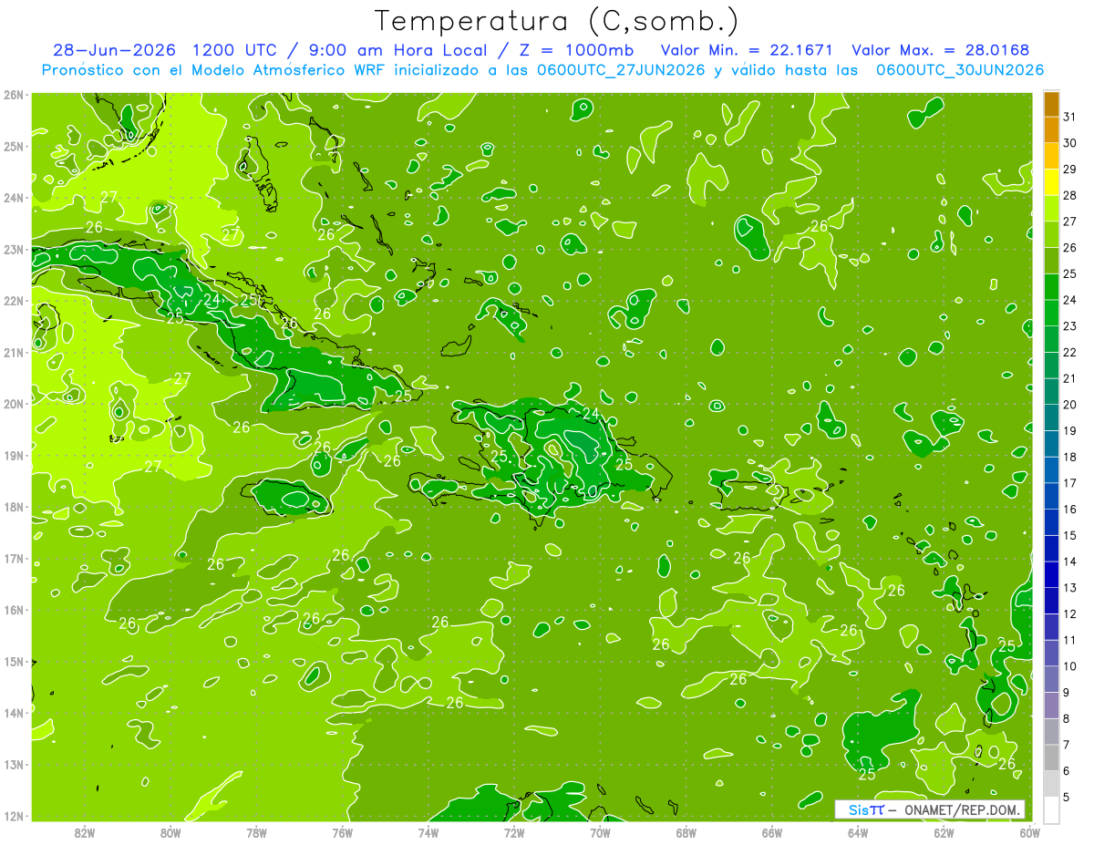The height and width of the screenshot is (845, 1094).
Task: Click the '60W' longitude axis label
Action: [1029, 832]
